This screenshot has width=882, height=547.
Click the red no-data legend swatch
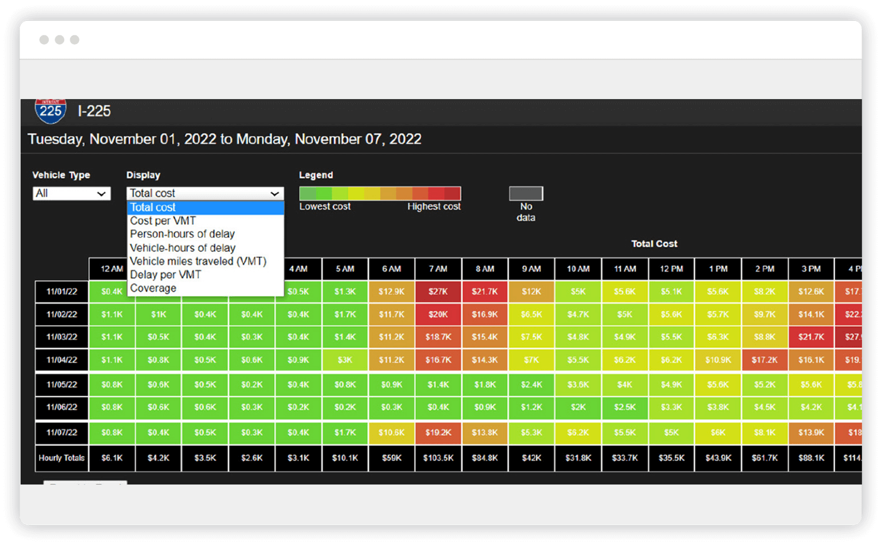click(525, 193)
